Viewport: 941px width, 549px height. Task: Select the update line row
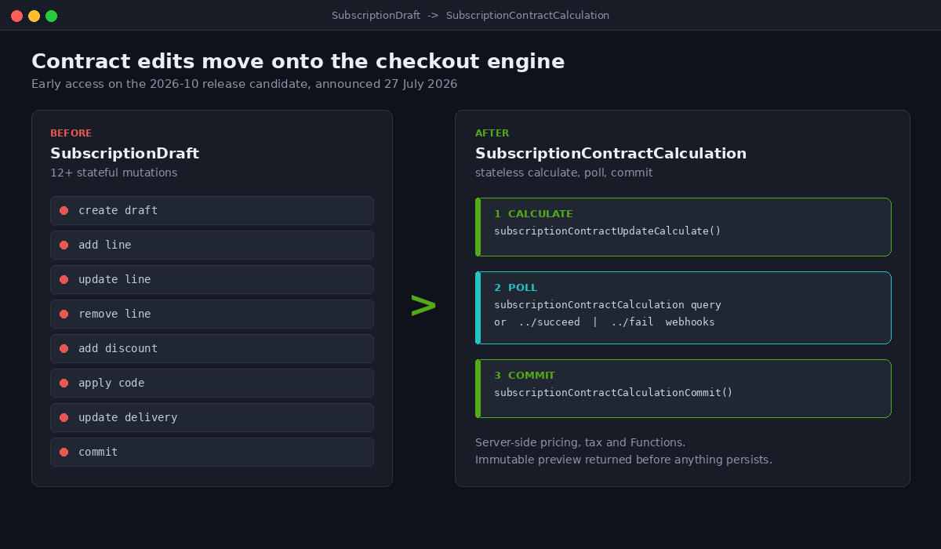coord(212,279)
